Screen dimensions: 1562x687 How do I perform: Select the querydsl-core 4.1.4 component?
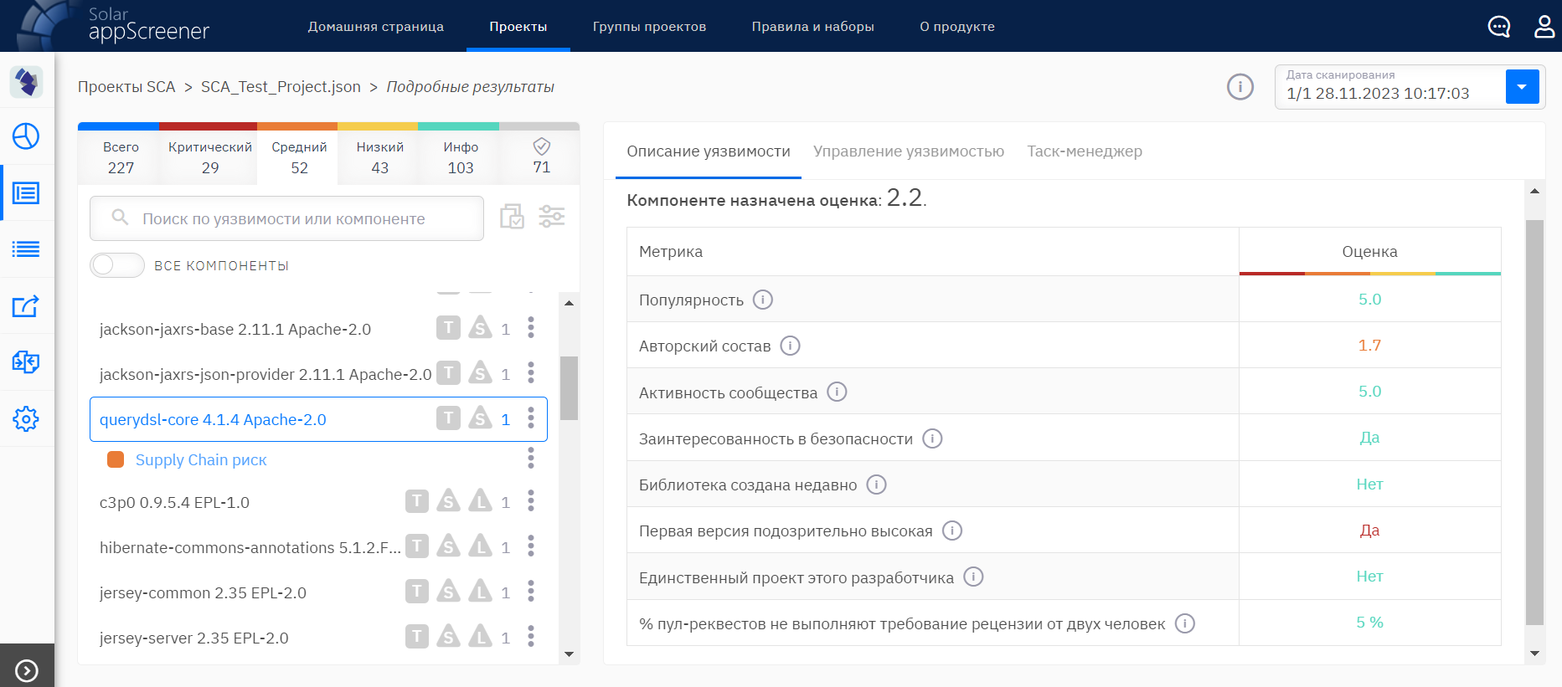pos(213,419)
